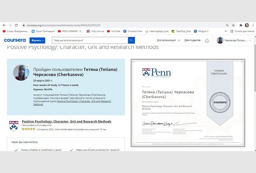Screen dimensions: 256x173
Task: Open the YouTube bookmark
Action: click(x=113, y=31)
